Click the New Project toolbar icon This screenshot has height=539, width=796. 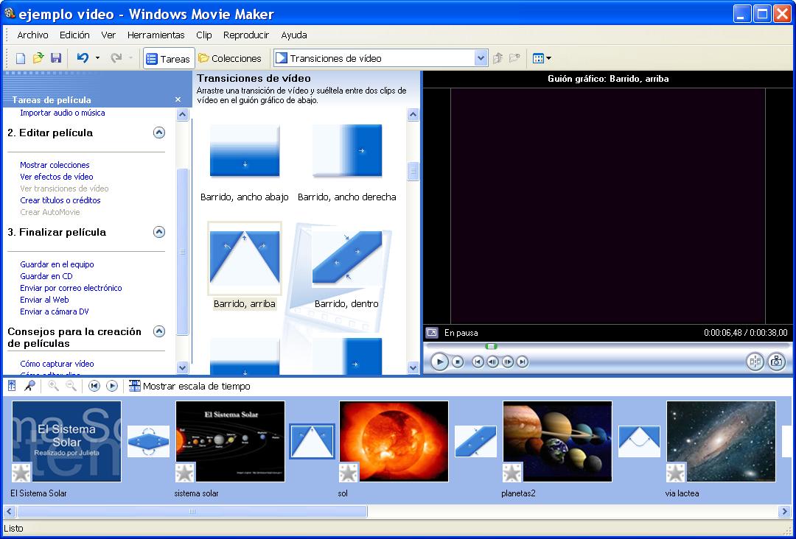click(21, 58)
